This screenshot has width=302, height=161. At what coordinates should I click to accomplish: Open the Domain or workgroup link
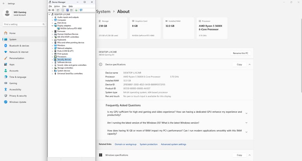coord(125,144)
